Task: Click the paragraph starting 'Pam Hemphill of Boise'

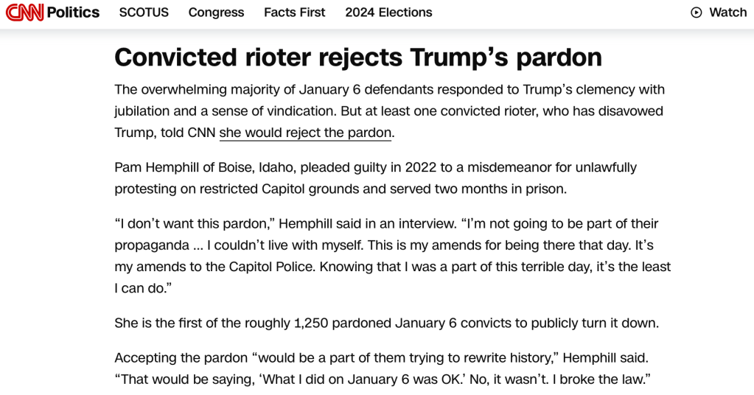Action: pos(375,178)
